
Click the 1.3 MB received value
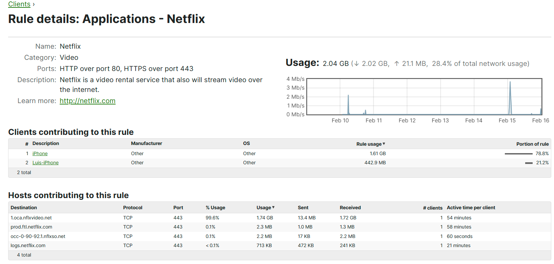[347, 227]
